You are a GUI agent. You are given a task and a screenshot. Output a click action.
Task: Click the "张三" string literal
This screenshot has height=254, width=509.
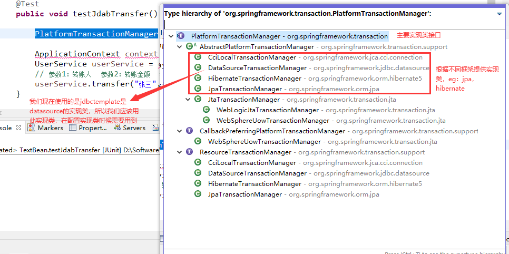[146, 84]
